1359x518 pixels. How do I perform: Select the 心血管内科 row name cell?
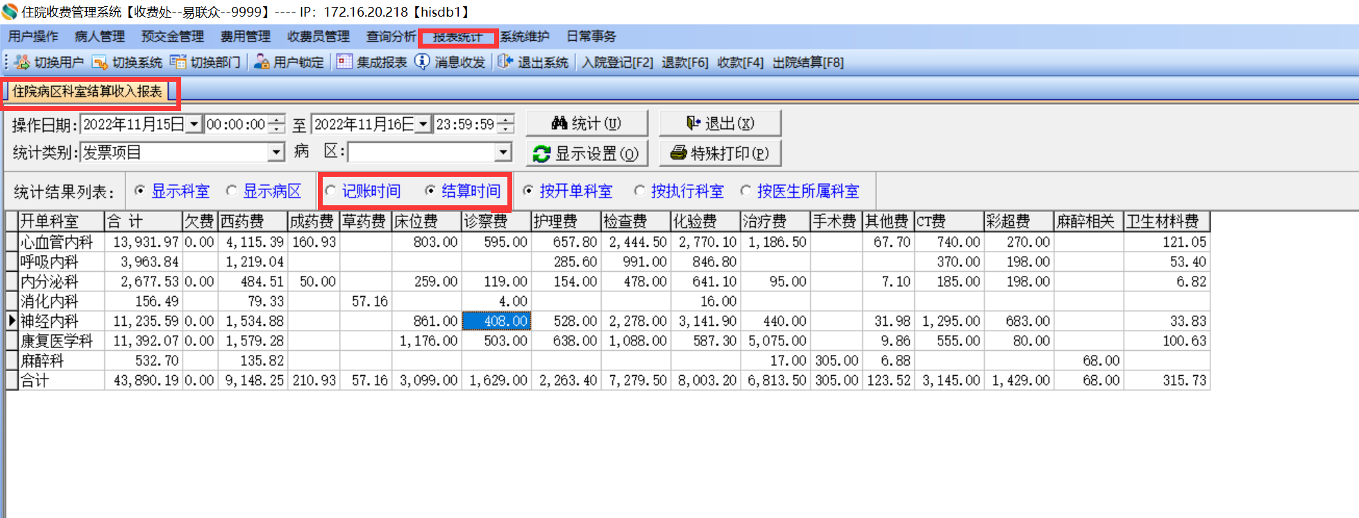61,242
